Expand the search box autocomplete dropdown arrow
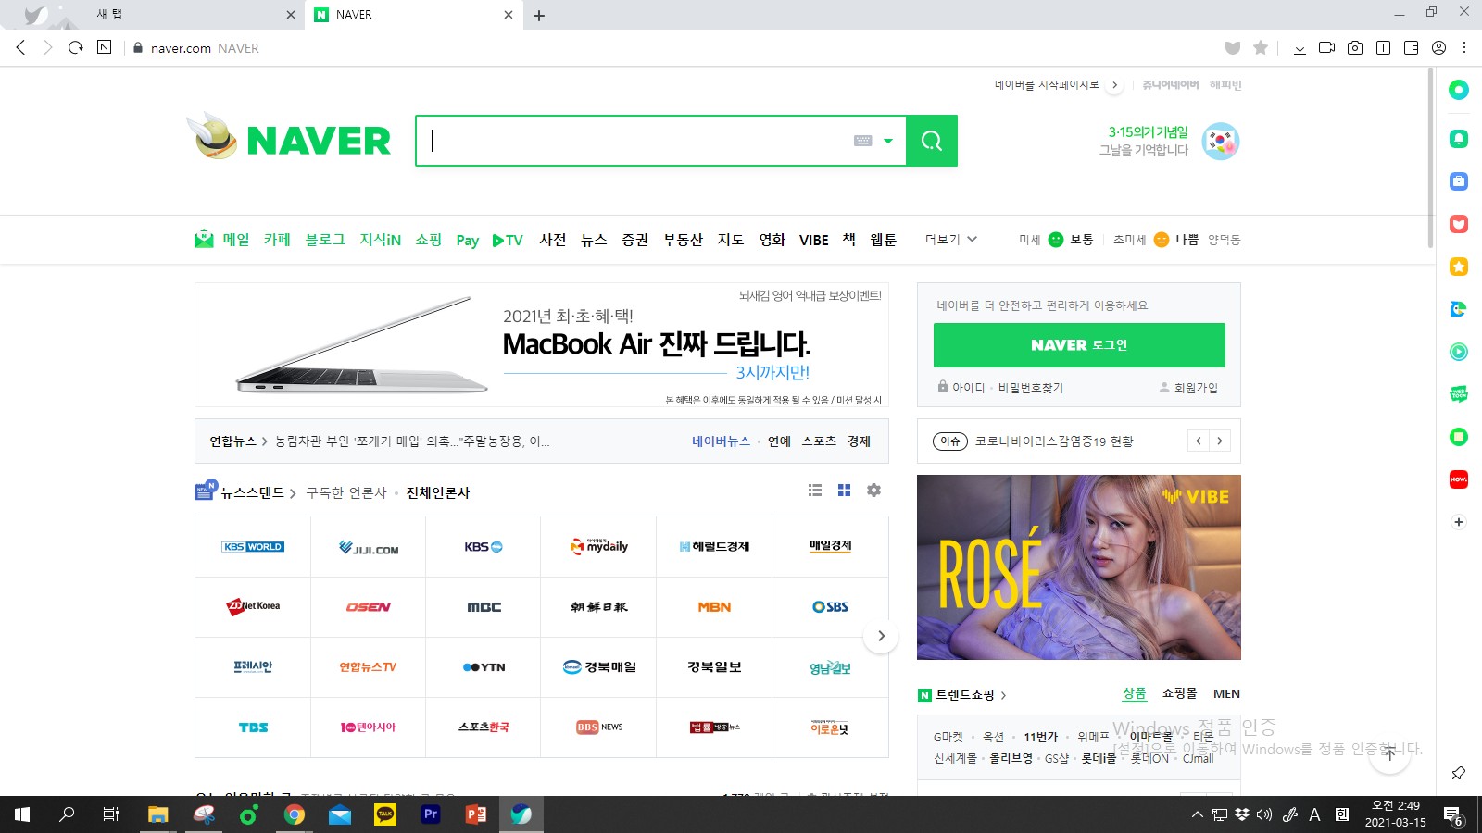Viewport: 1482px width, 833px height. (x=888, y=142)
